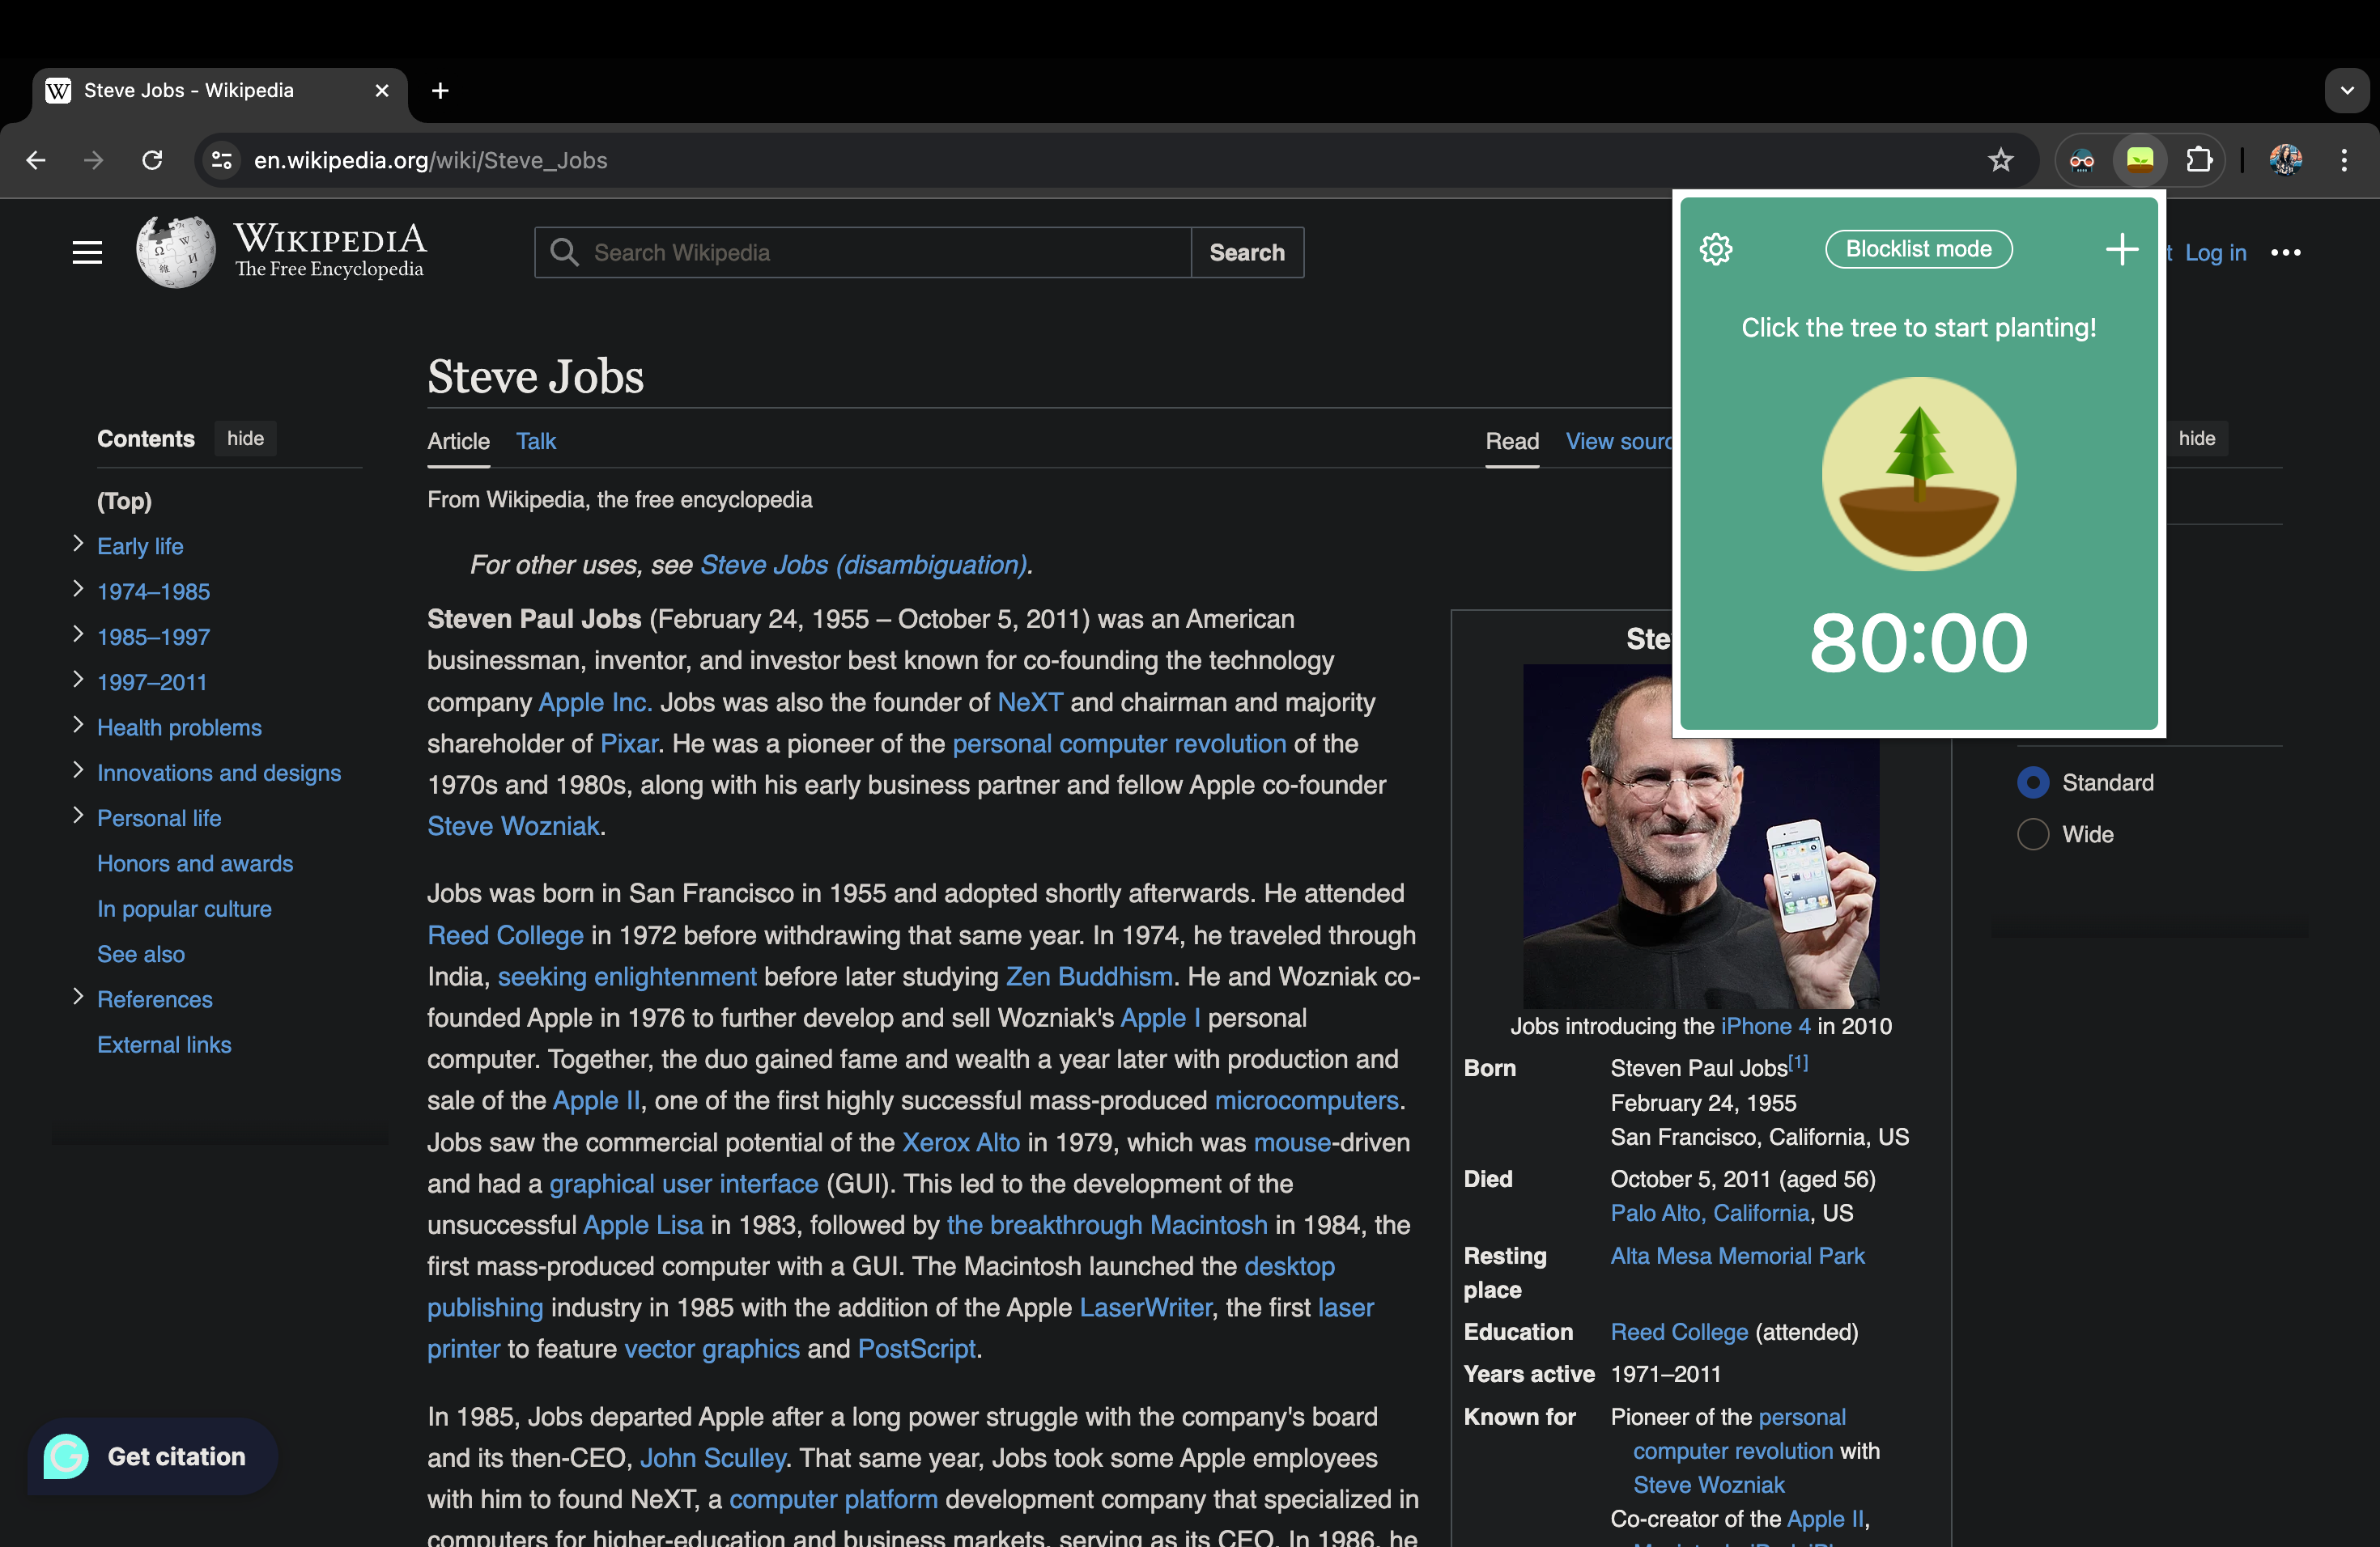Expand the Health problems section

[74, 725]
